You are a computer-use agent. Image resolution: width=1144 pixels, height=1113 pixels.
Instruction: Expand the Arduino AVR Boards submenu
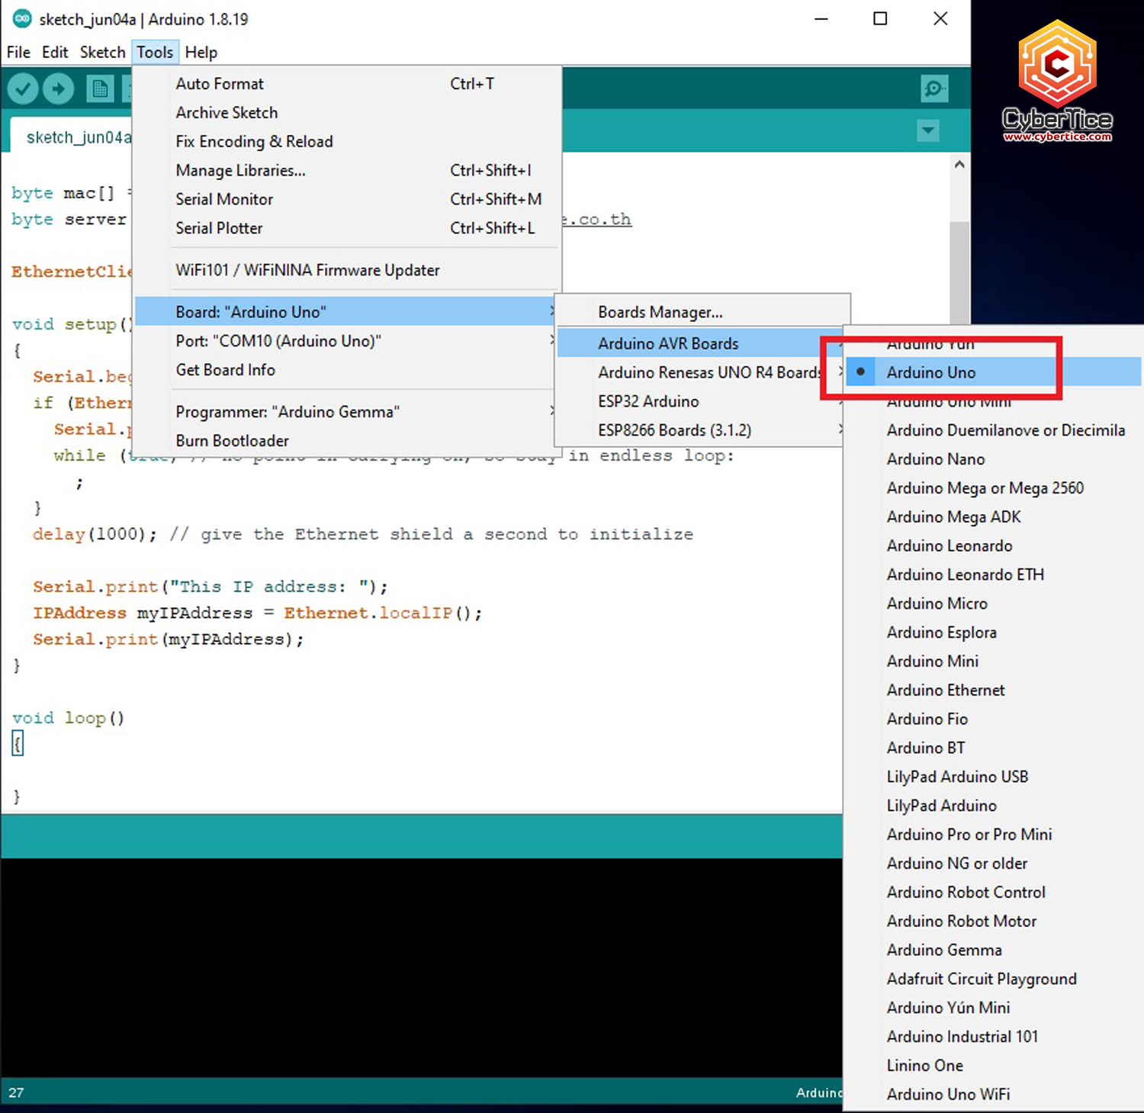pyautogui.click(x=668, y=343)
